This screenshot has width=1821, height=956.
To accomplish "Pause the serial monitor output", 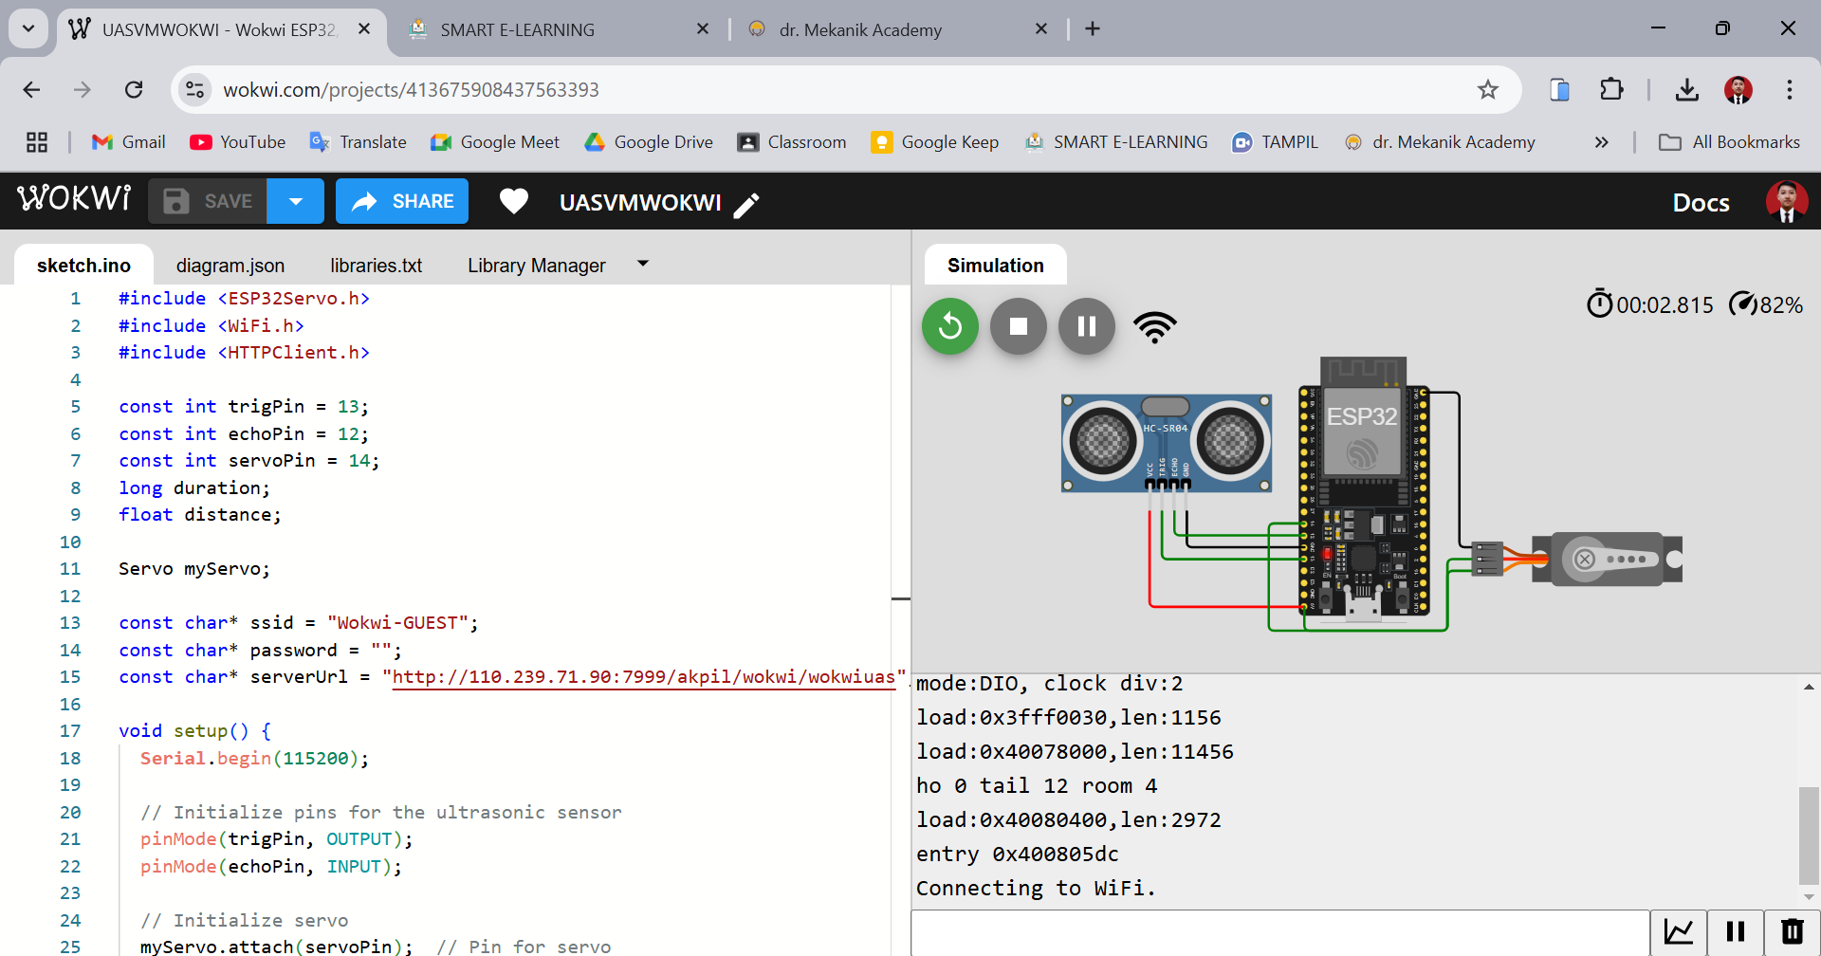I will 1736,932.
